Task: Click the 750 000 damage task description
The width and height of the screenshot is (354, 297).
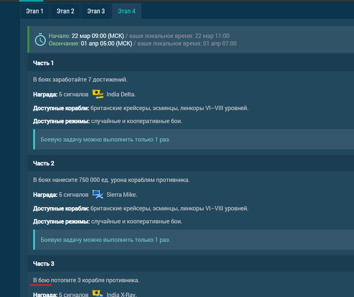Action: coord(111,180)
